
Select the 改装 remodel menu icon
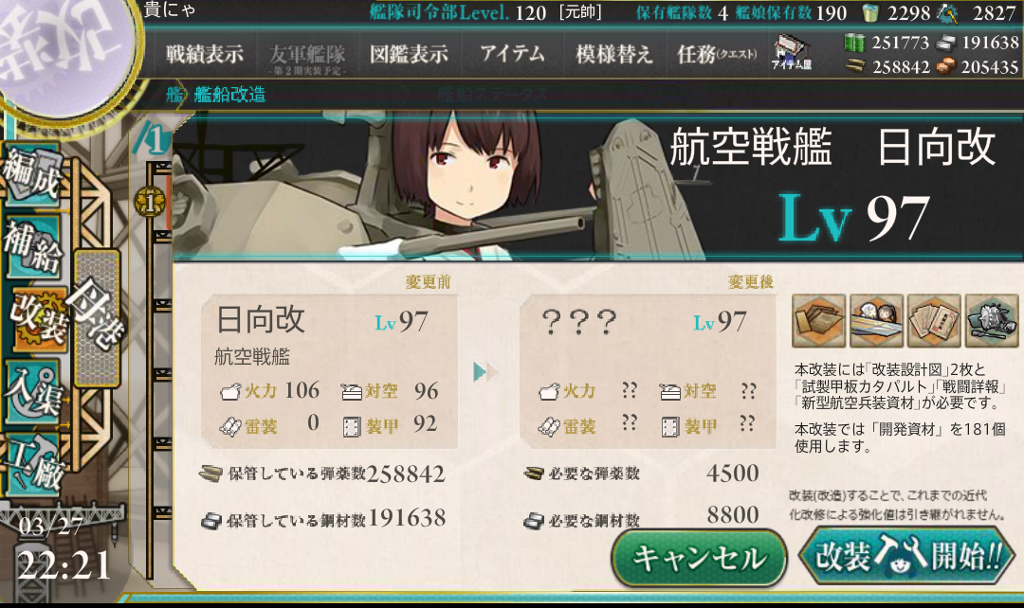(x=36, y=318)
